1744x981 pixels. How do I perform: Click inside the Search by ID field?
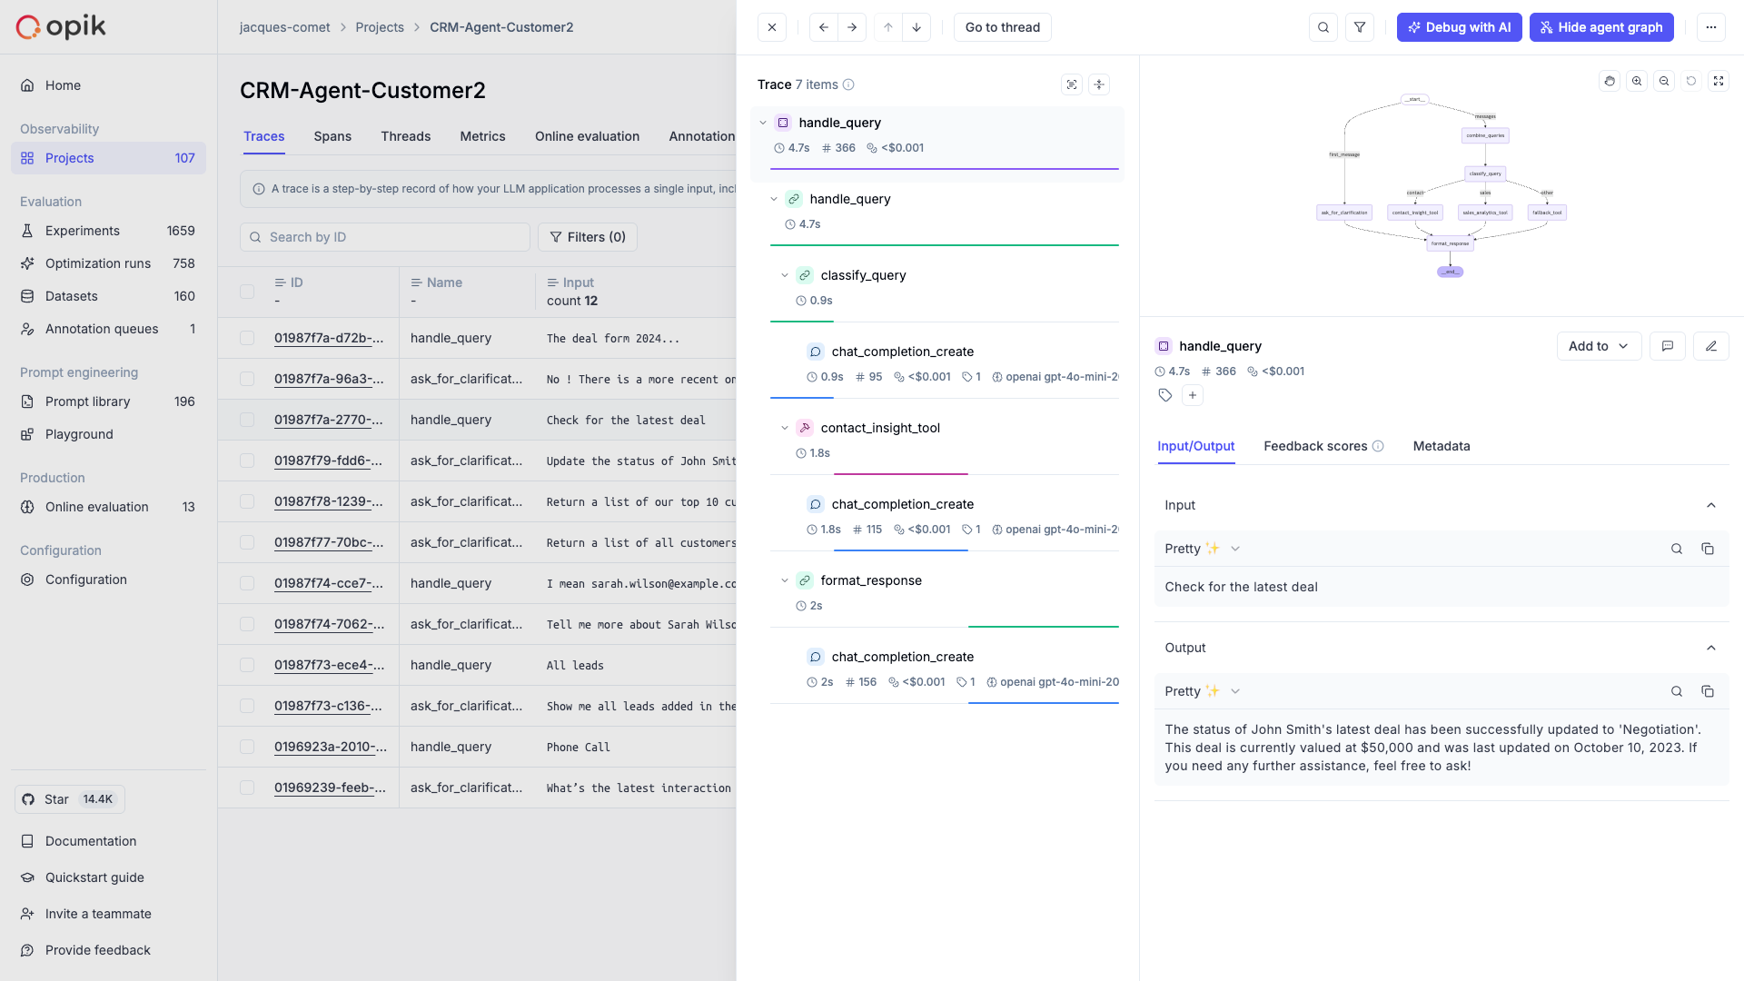tap(385, 237)
